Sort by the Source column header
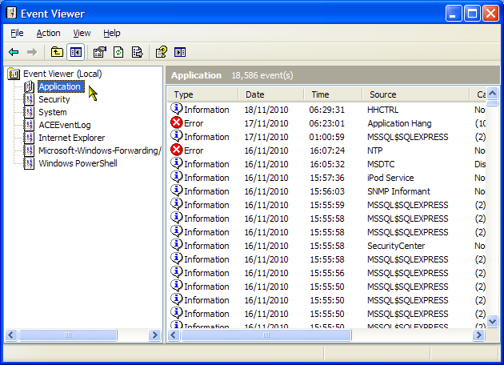Screen dimensions: 504x365 pos(416,94)
